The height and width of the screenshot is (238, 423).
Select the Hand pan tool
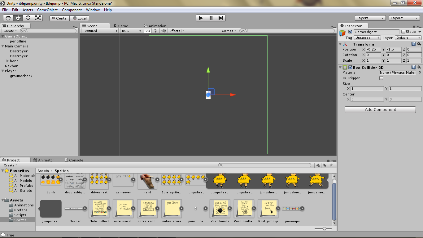[x=8, y=18]
